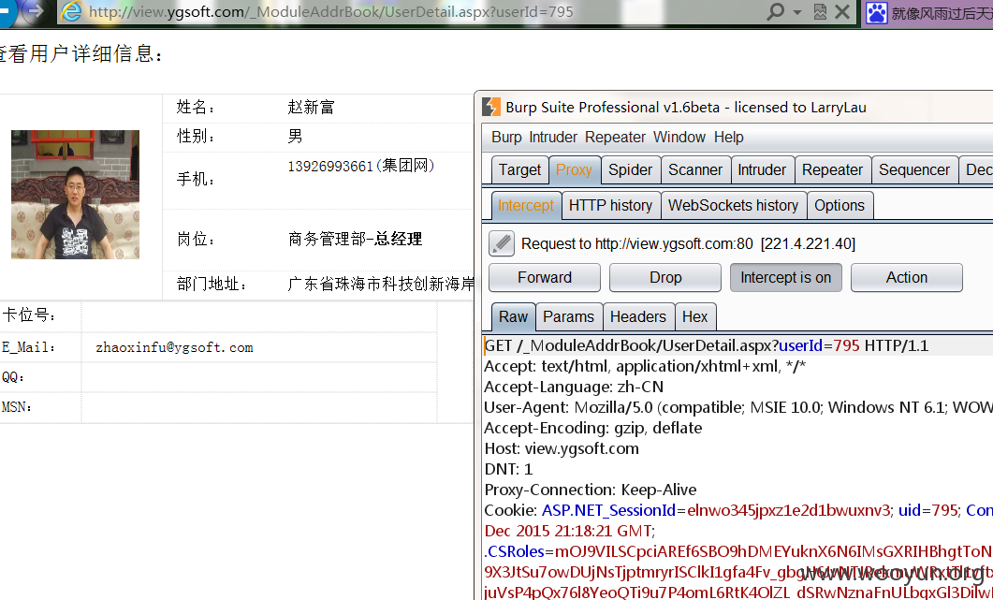
Task: Select the WebSockets history sub-tab
Action: (x=734, y=205)
